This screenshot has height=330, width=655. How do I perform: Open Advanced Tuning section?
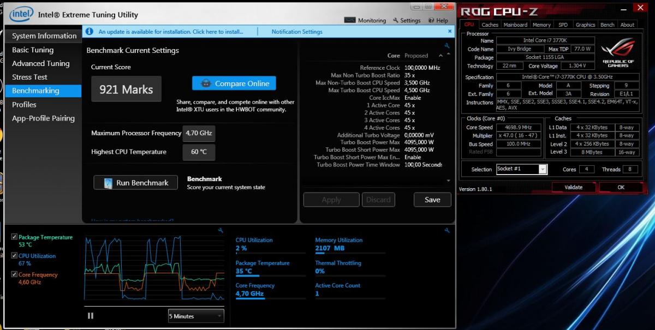[41, 63]
